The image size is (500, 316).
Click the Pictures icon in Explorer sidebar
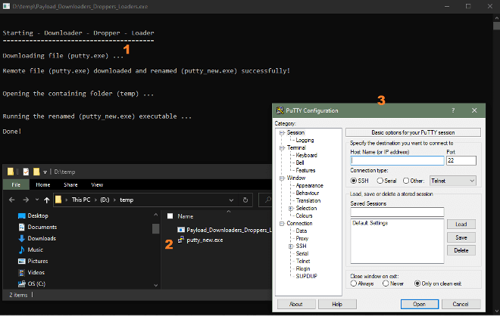pos(22,262)
